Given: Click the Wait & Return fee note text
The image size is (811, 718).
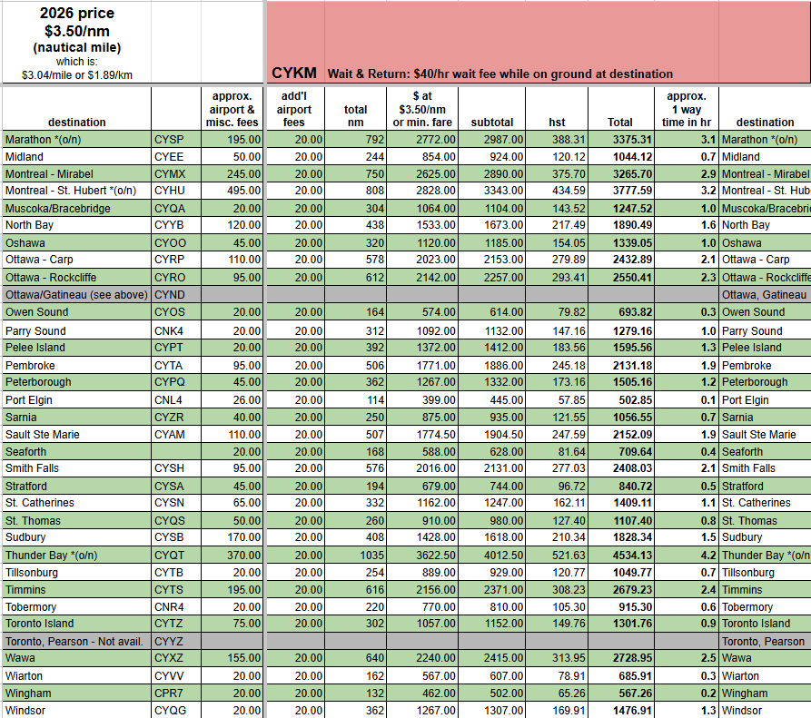Looking at the screenshot, I should pyautogui.click(x=500, y=74).
